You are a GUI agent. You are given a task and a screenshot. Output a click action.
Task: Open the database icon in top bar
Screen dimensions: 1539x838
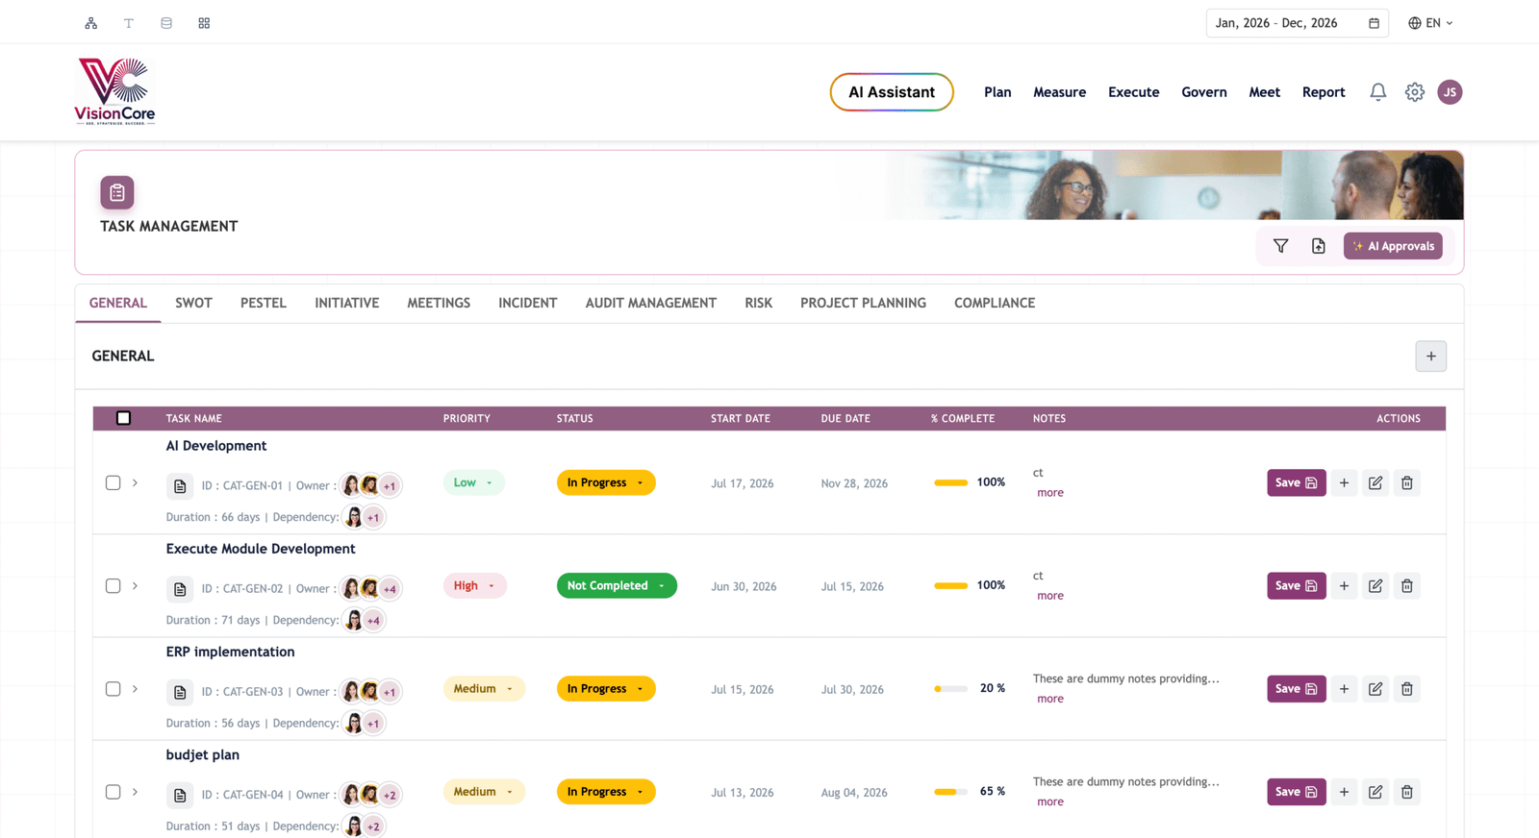click(x=166, y=23)
